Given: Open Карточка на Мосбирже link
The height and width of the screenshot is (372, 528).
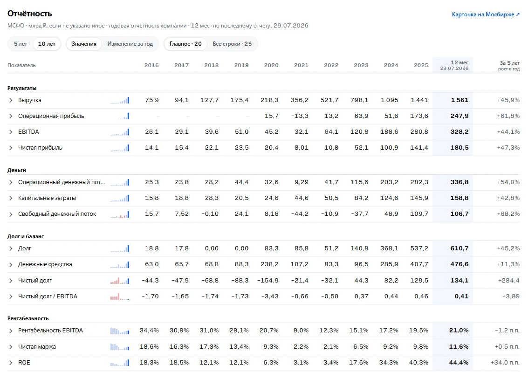Looking at the screenshot, I should (486, 14).
